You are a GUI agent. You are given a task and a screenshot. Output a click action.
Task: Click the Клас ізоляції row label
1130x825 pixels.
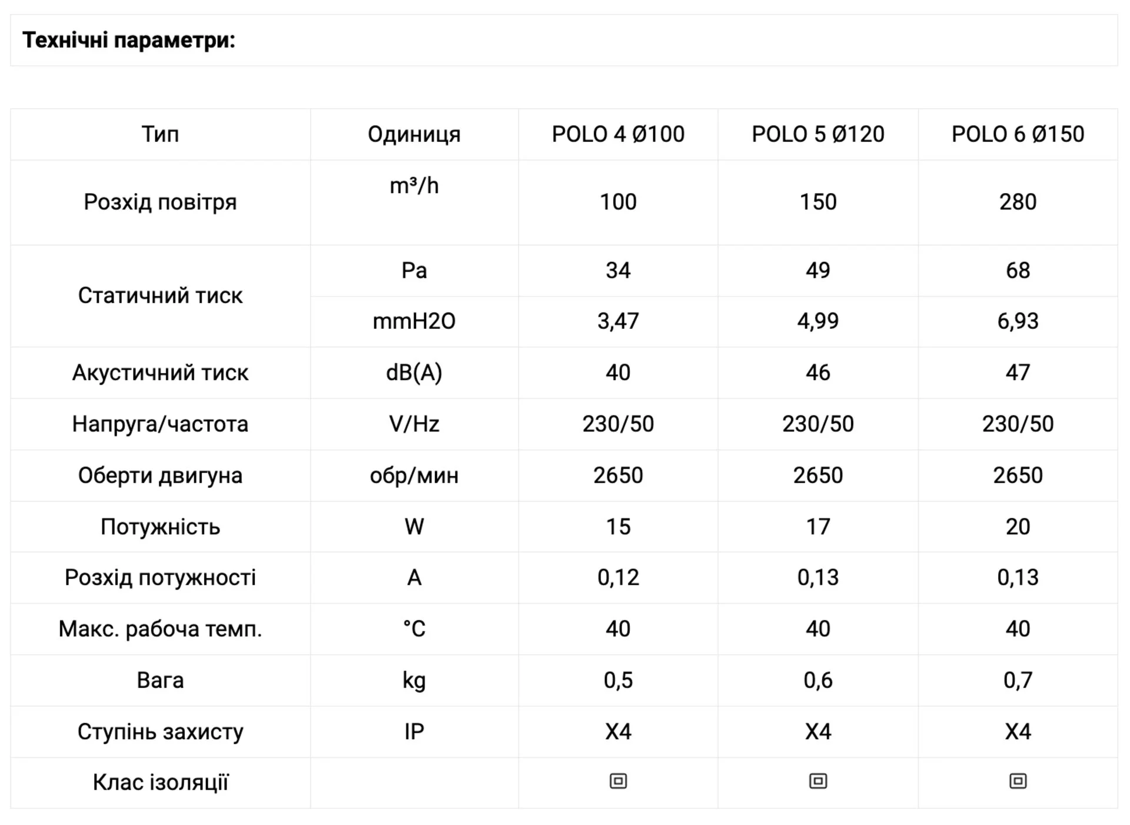[160, 783]
